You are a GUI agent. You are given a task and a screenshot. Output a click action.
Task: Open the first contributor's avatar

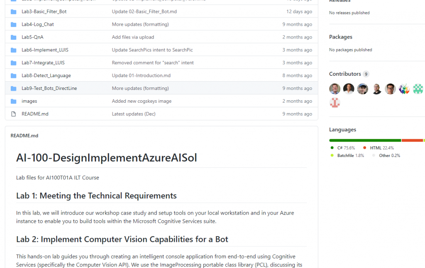[x=335, y=89]
